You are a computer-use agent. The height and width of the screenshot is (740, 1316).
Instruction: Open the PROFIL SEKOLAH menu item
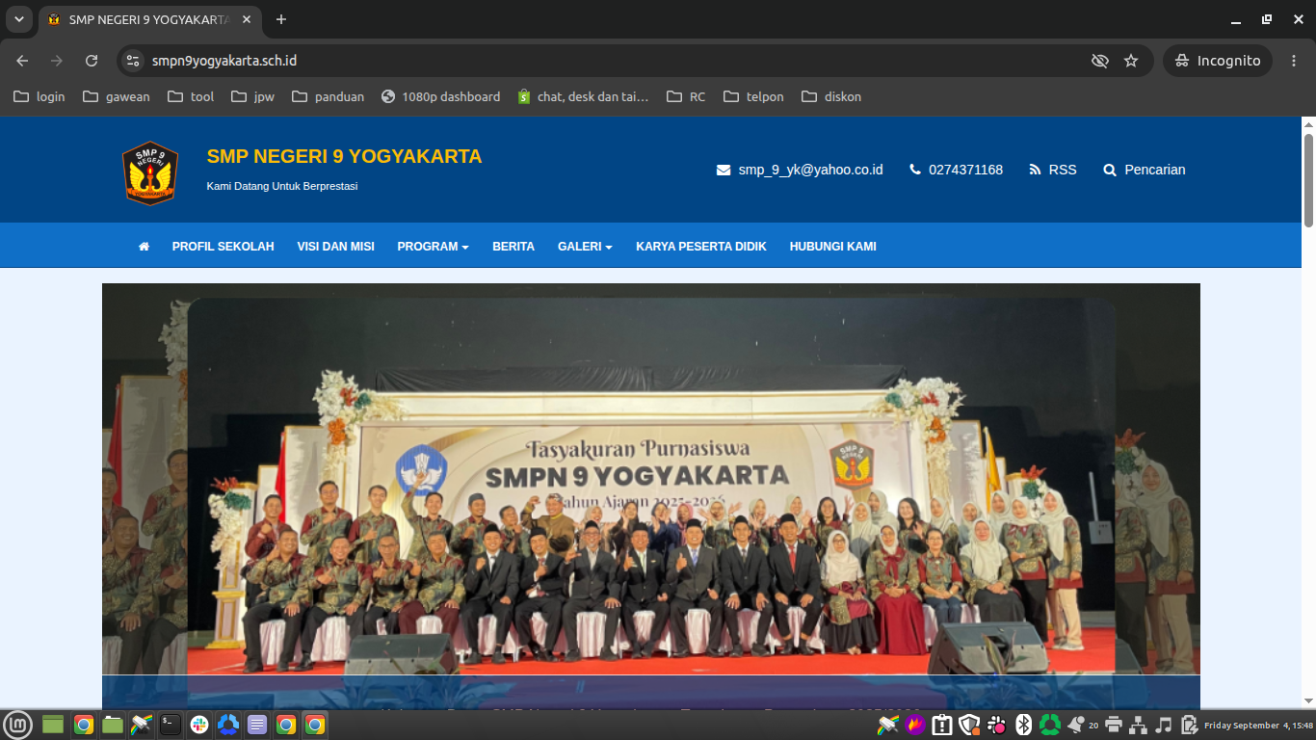click(x=223, y=247)
